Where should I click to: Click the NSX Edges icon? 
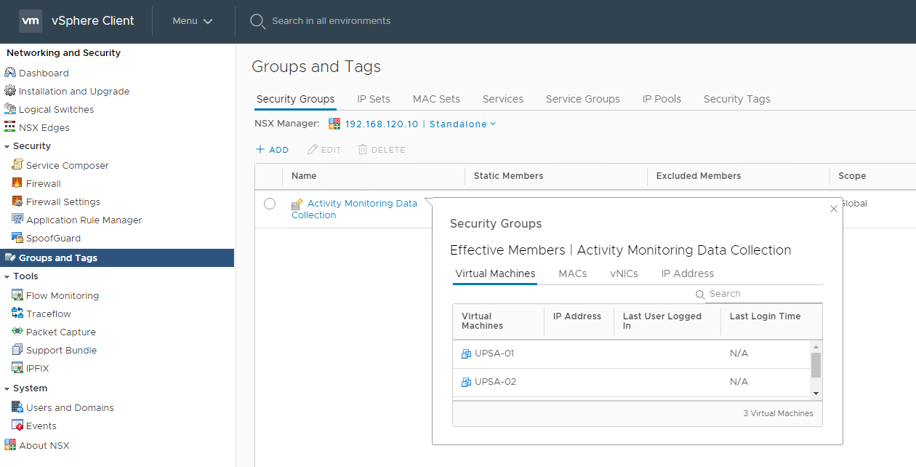(10, 127)
